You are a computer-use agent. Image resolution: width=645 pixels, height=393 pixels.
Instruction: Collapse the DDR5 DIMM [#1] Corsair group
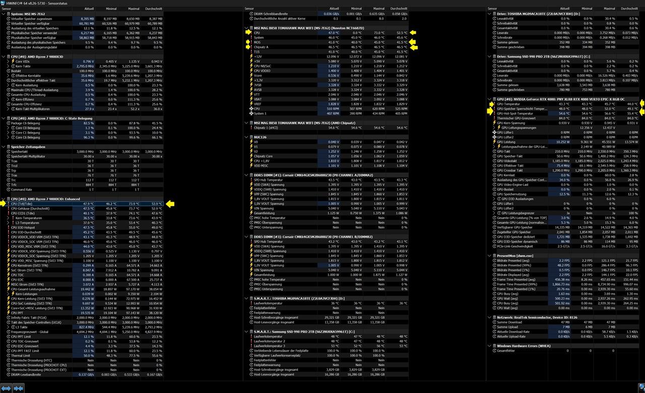tap(246, 175)
